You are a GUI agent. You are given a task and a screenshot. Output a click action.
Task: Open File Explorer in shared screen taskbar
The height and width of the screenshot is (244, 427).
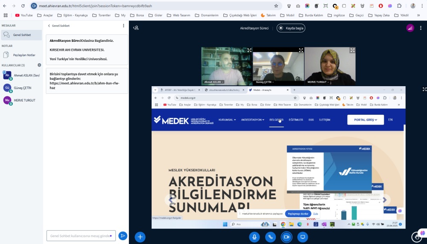291,224
